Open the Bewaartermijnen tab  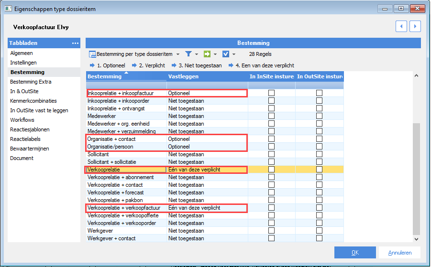coord(29,149)
